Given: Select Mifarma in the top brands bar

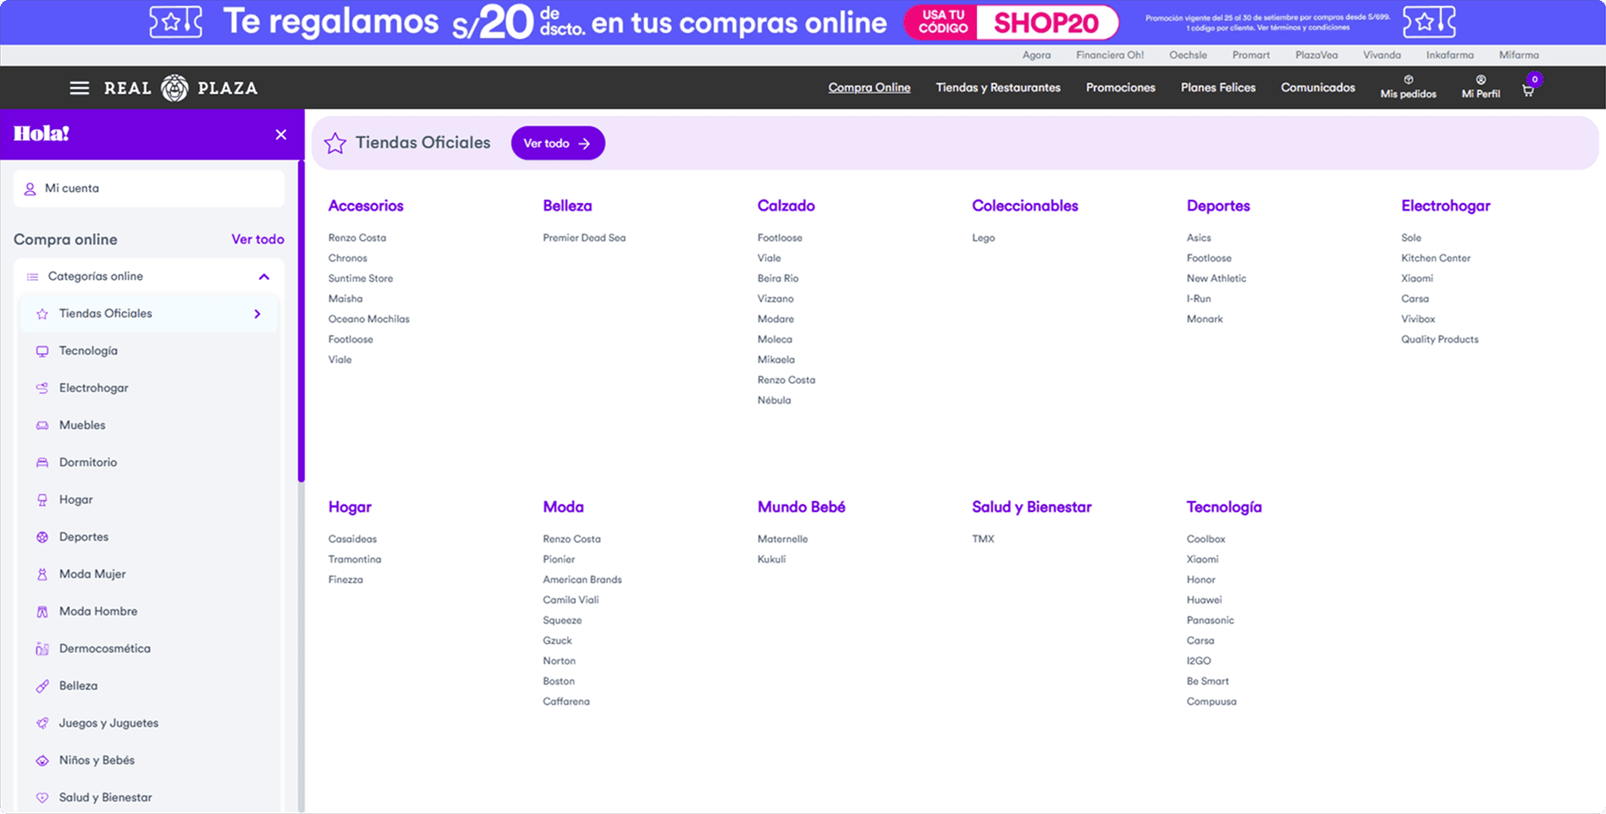Looking at the screenshot, I should click(x=1518, y=55).
